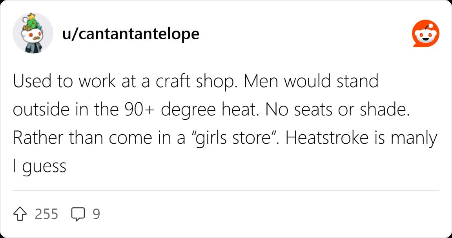Viewport: 452px width, 238px height.
Task: Click the "I guess" last line
Action: (x=40, y=167)
